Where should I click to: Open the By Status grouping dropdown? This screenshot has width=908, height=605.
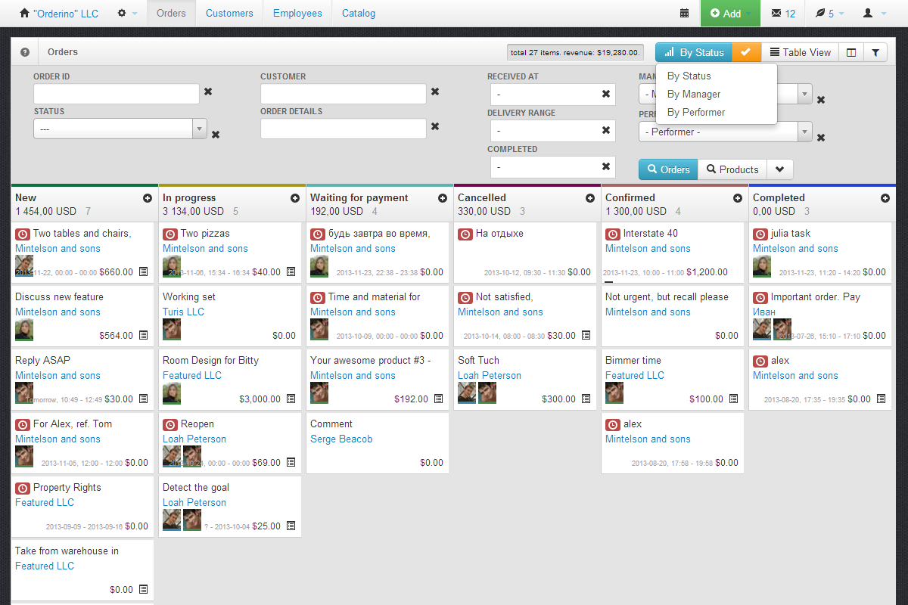coord(694,52)
